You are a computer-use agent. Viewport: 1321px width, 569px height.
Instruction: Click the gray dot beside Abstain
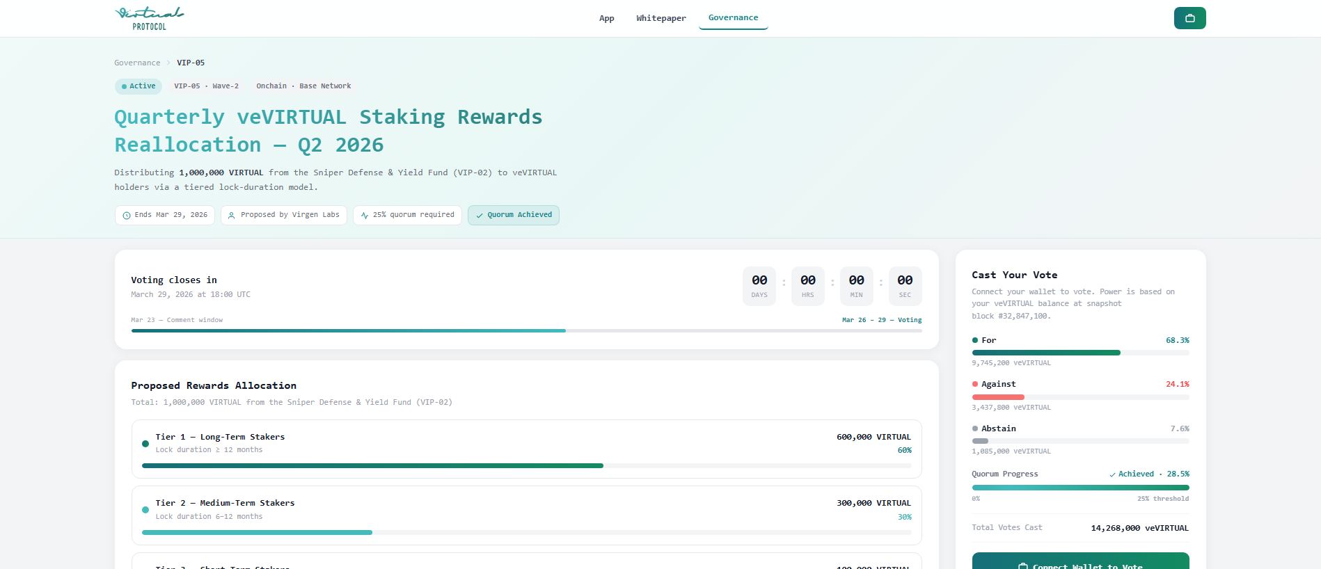(975, 428)
